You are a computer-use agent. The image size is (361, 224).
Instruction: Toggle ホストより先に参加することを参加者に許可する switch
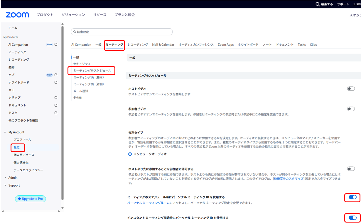[x=351, y=169]
